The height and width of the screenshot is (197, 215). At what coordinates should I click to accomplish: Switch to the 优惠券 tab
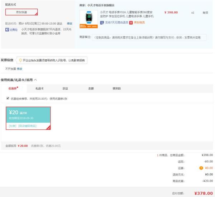point(14,88)
